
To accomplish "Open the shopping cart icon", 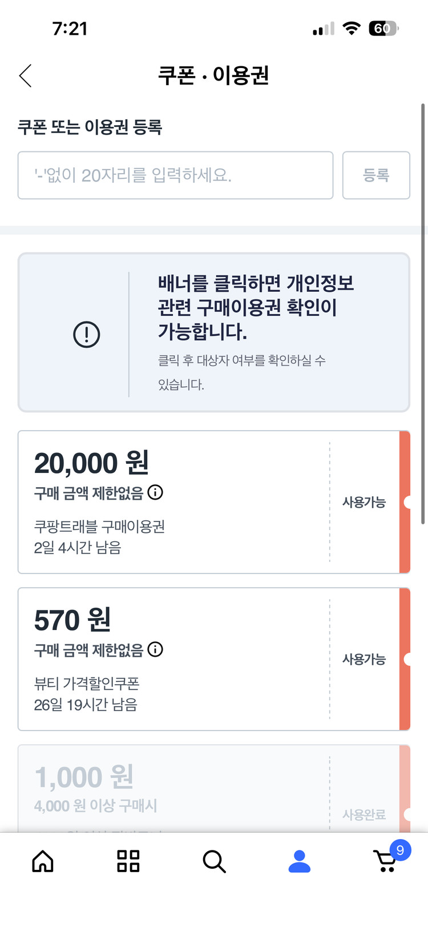I will [x=385, y=862].
